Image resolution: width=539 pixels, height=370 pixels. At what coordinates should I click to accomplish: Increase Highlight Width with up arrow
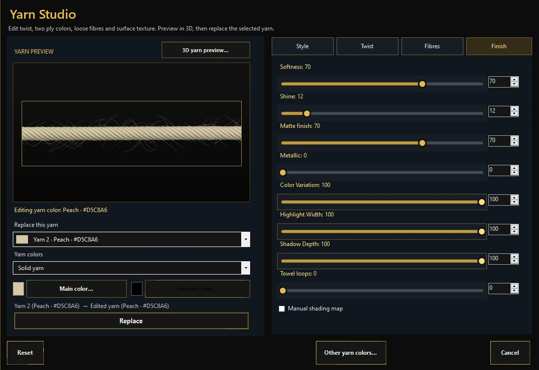click(514, 227)
